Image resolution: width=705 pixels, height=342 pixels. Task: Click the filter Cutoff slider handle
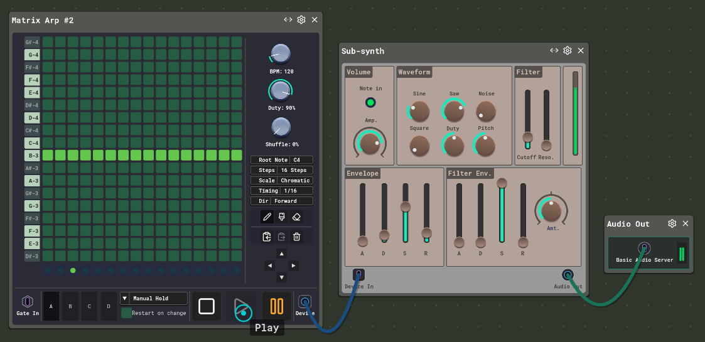click(x=527, y=137)
